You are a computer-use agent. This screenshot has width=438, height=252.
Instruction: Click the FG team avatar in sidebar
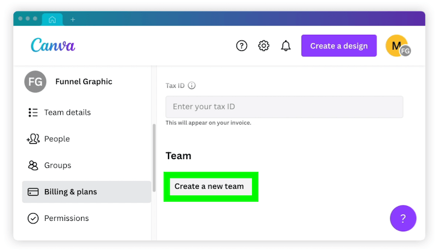coord(35,81)
